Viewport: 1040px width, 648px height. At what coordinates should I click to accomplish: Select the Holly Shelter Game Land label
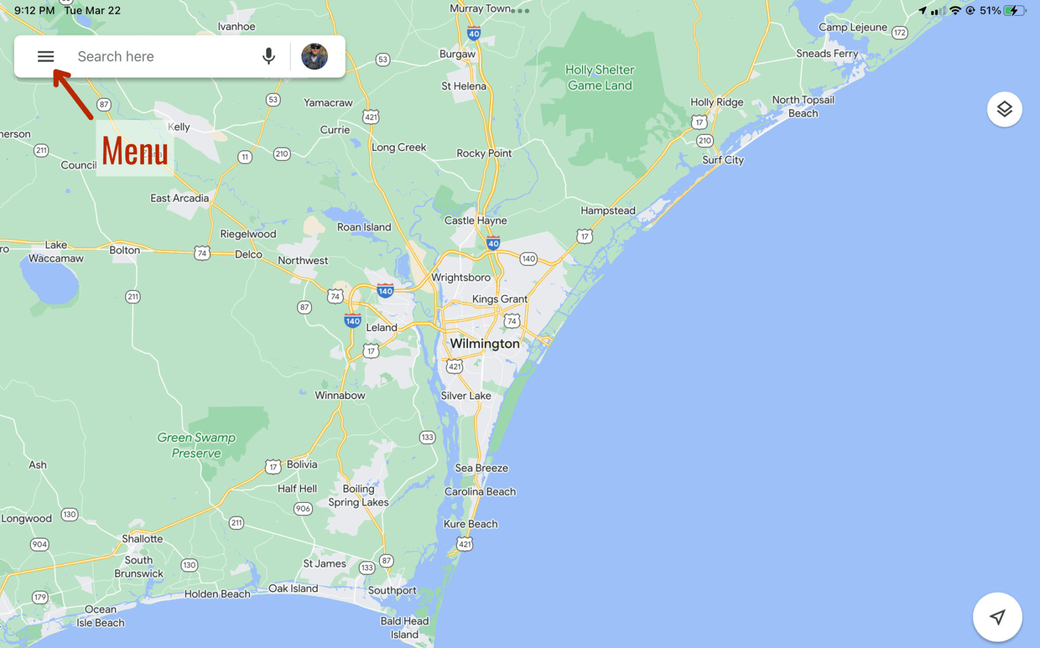[600, 77]
